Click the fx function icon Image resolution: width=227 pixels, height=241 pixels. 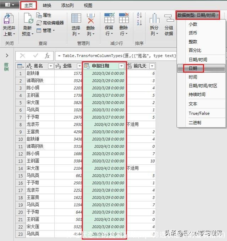pyautogui.click(x=47, y=56)
